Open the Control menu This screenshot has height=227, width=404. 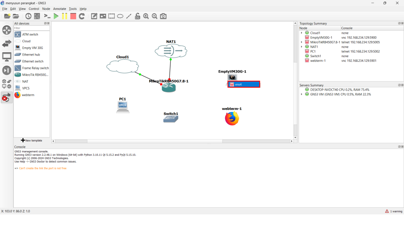[x=34, y=9]
